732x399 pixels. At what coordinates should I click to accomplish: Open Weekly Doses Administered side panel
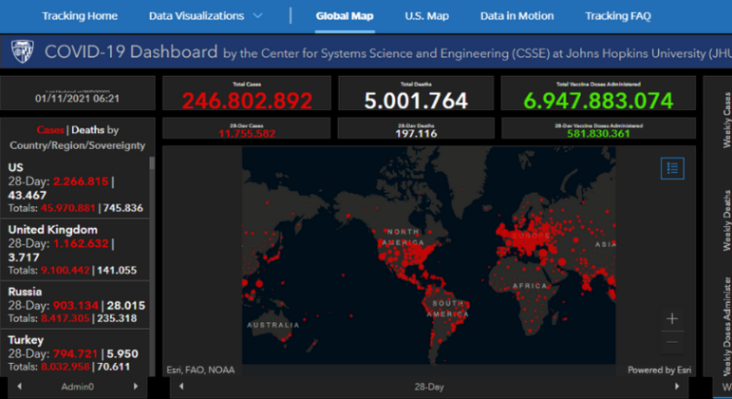tap(726, 326)
